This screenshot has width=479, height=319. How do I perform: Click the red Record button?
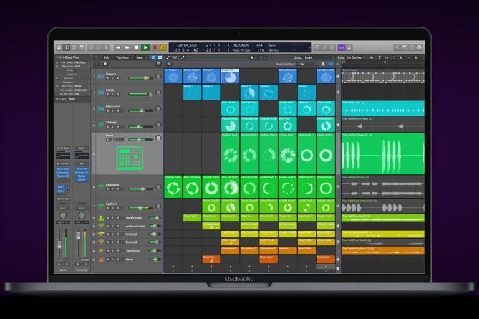154,47
